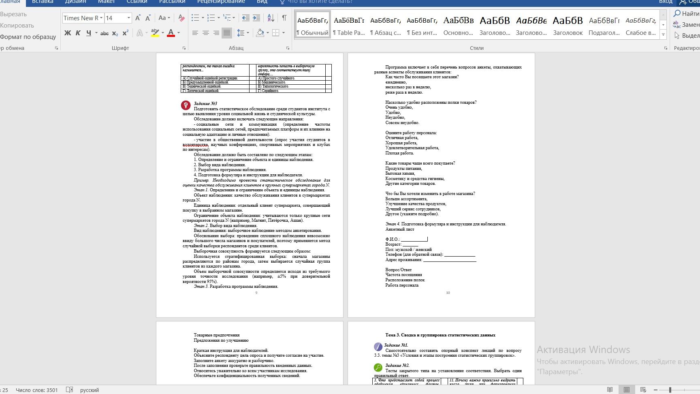Toggle Print Layout view in status bar

click(627, 390)
